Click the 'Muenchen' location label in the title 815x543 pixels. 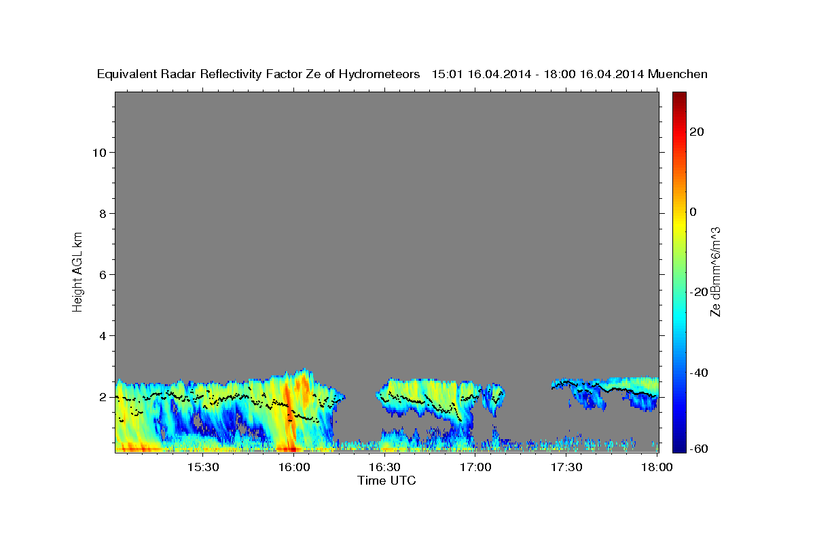click(678, 75)
